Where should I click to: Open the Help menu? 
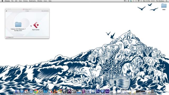pos(50,1)
